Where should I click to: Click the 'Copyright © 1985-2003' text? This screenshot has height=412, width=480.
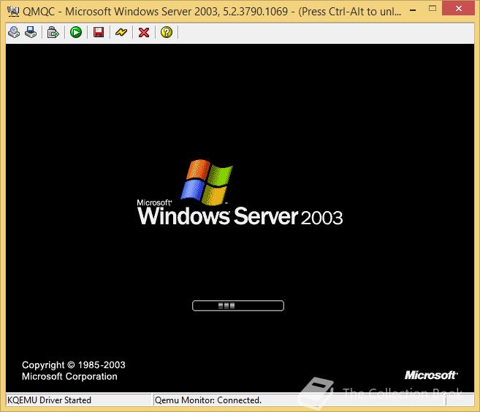click(x=74, y=365)
